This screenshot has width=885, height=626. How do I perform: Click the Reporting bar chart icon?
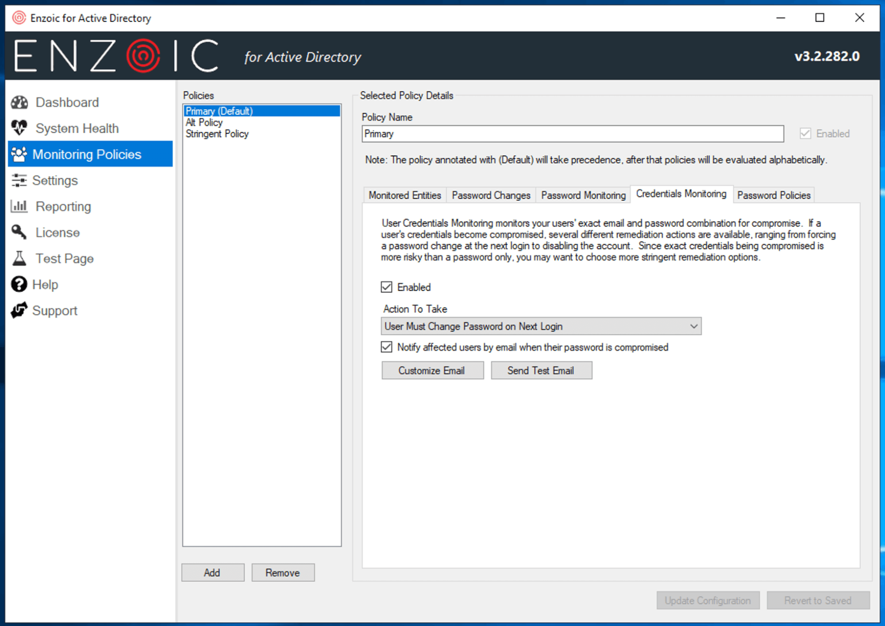(19, 206)
